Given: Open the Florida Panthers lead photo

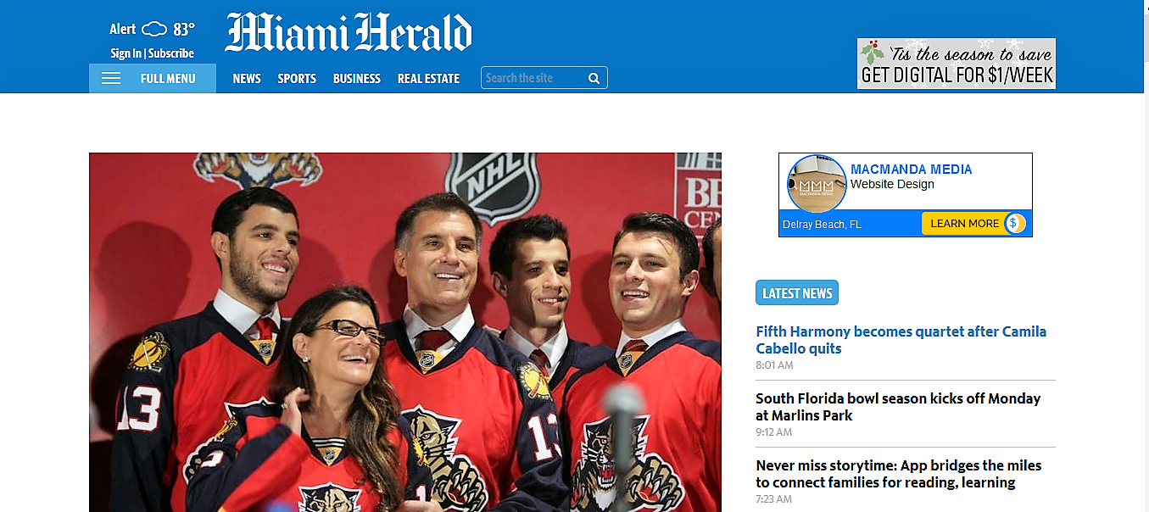Looking at the screenshot, I should [405, 332].
